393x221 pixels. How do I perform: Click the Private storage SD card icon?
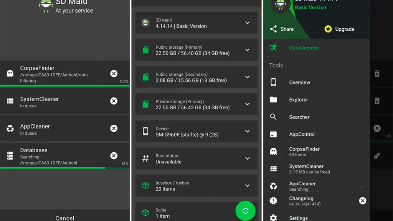(x=145, y=104)
